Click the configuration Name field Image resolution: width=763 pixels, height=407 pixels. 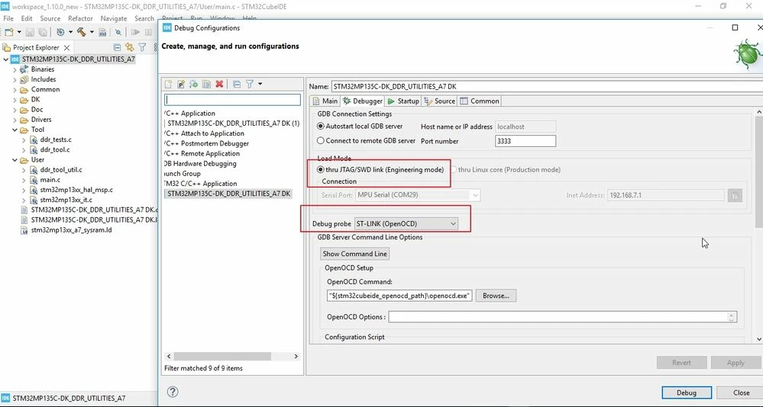[x=546, y=86]
